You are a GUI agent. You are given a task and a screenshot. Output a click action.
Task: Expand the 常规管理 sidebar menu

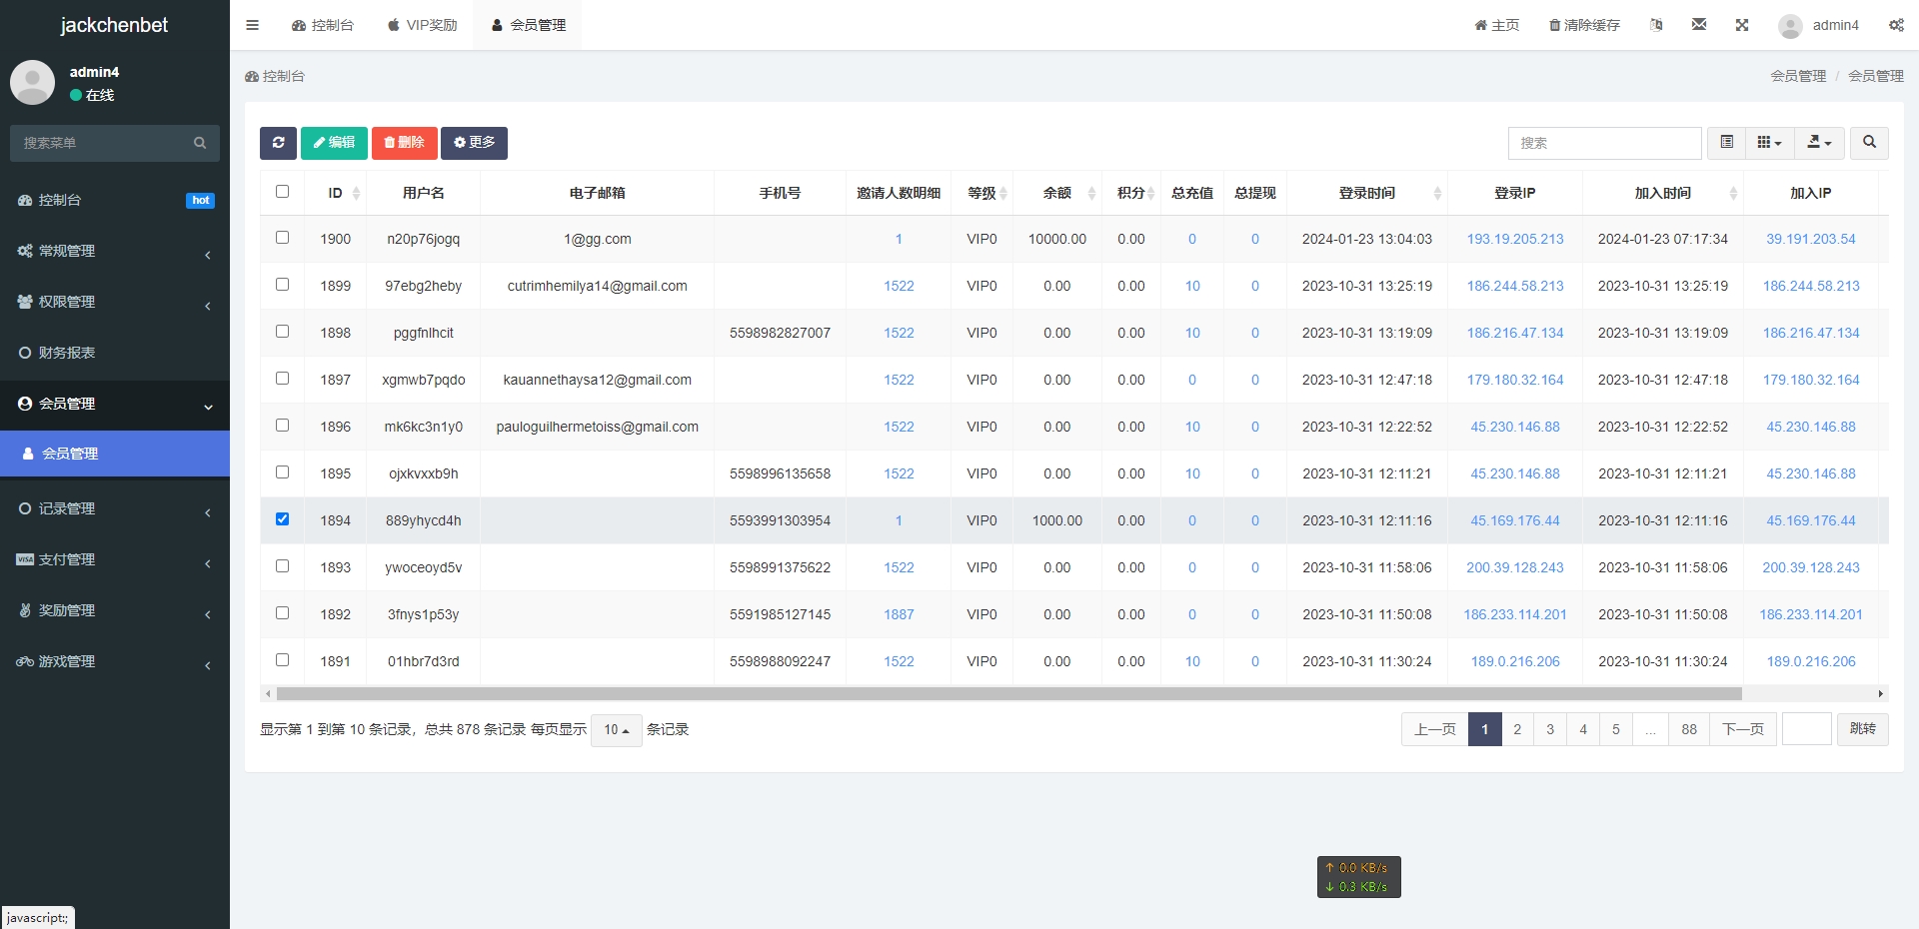115,251
